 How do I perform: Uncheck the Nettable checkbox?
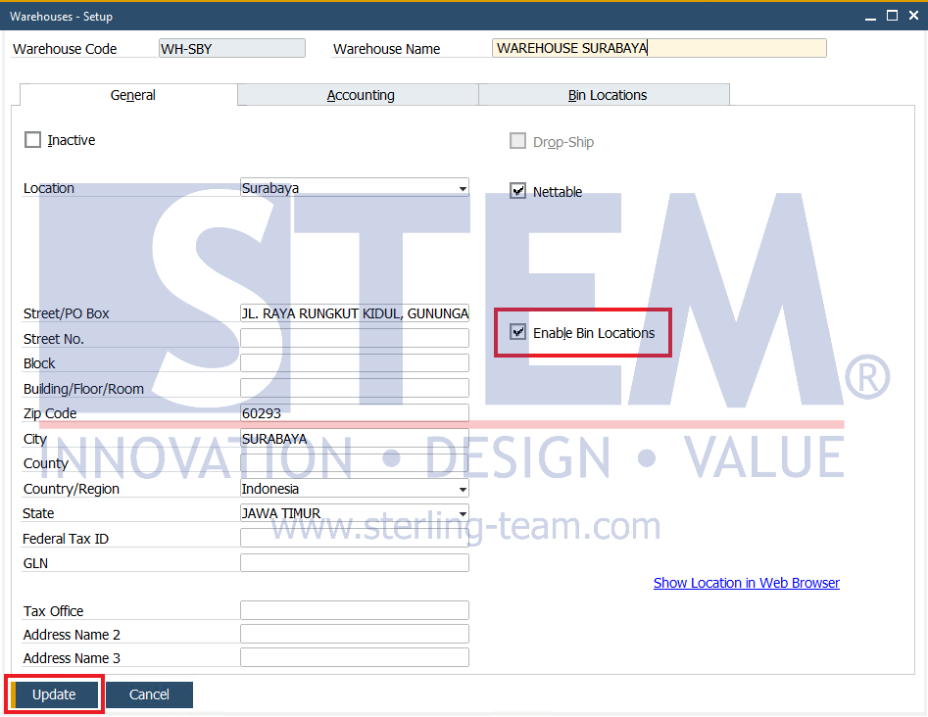[517, 190]
